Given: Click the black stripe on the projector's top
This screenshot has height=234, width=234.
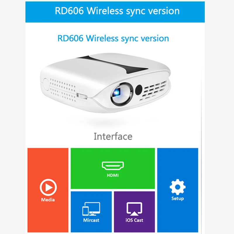Looking at the screenshot, I should [113, 64].
